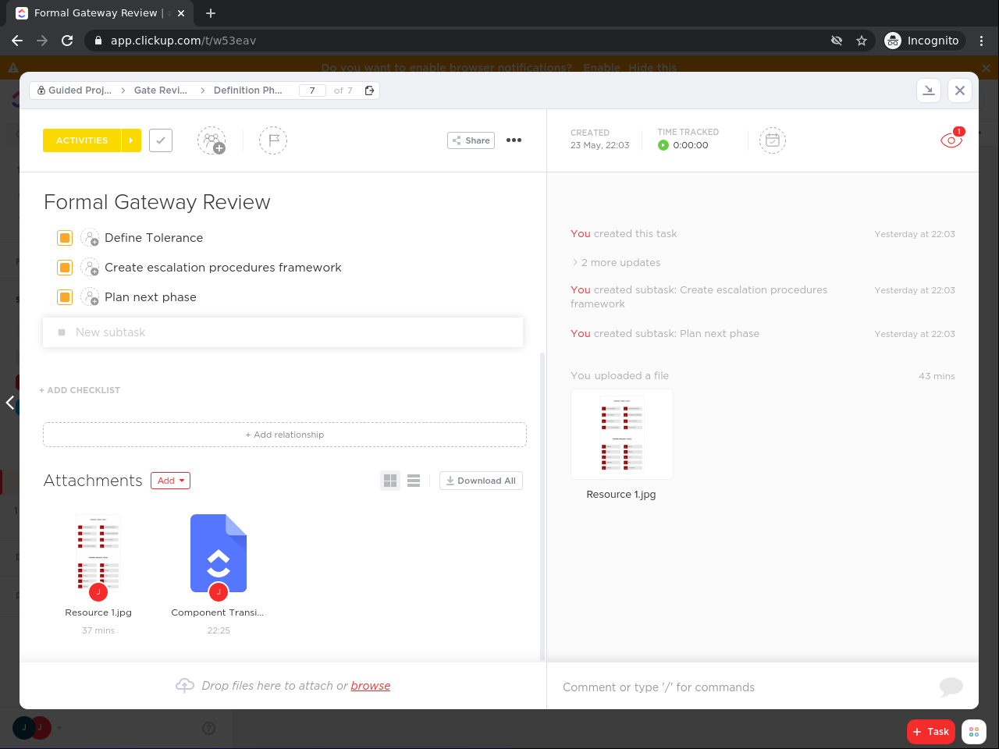Open a new browser tab
The image size is (999, 749).
(x=211, y=13)
